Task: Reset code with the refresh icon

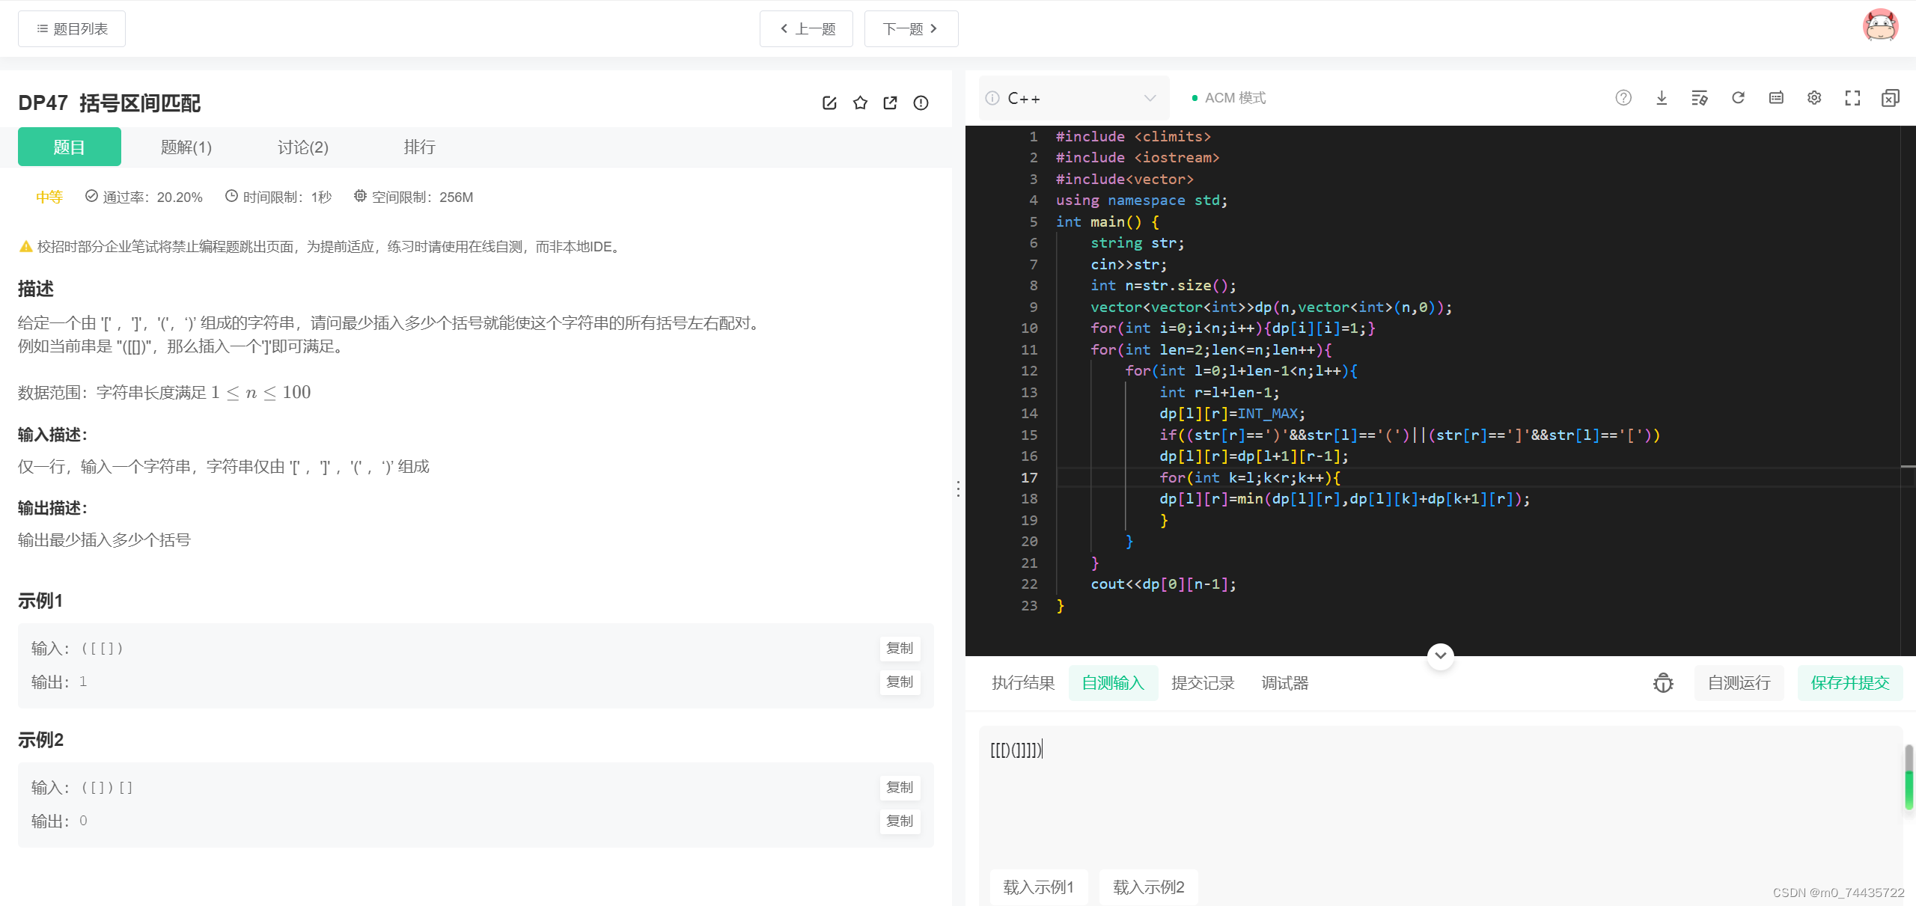Action: [1738, 98]
